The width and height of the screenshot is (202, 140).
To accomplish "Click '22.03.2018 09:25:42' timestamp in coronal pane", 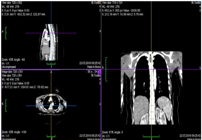I will click(x=190, y=136).
